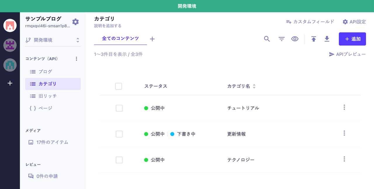Click the export (download arrow) icon
Viewport: 374px width, 189px height.
pyautogui.click(x=327, y=39)
